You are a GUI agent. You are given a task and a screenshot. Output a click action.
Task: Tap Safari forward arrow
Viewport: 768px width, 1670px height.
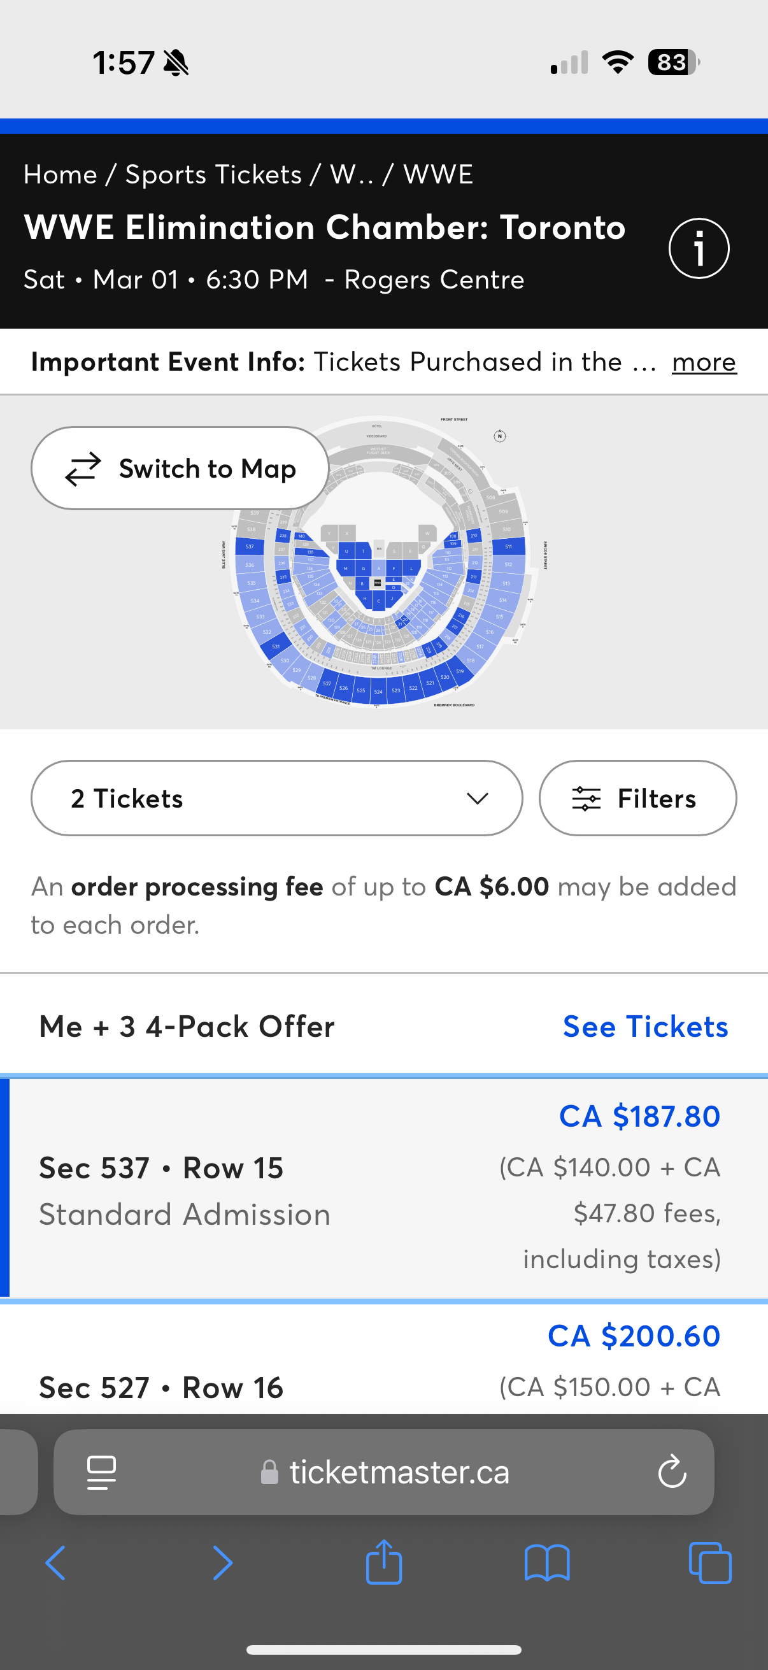pos(222,1563)
